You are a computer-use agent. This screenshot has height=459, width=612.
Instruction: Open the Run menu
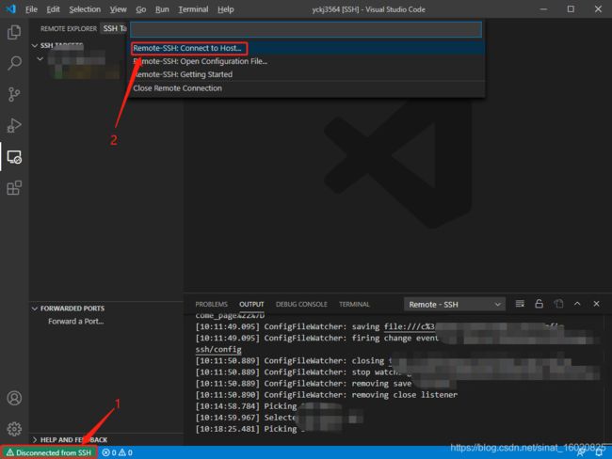tap(162, 9)
